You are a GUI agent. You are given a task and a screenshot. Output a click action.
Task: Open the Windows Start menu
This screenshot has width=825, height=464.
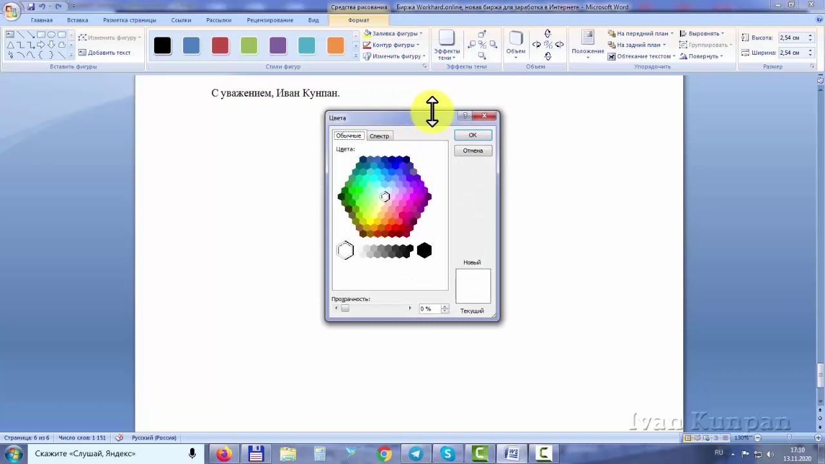click(x=13, y=454)
